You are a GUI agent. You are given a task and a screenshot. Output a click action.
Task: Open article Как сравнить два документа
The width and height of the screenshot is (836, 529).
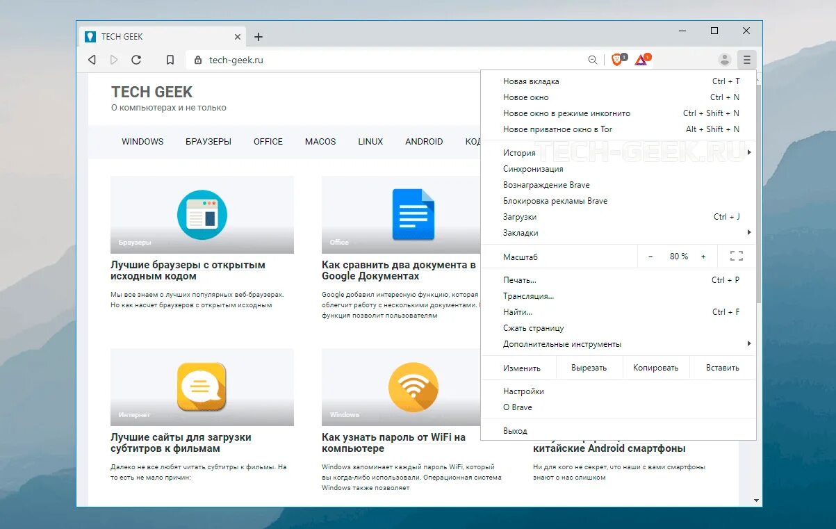(x=400, y=270)
